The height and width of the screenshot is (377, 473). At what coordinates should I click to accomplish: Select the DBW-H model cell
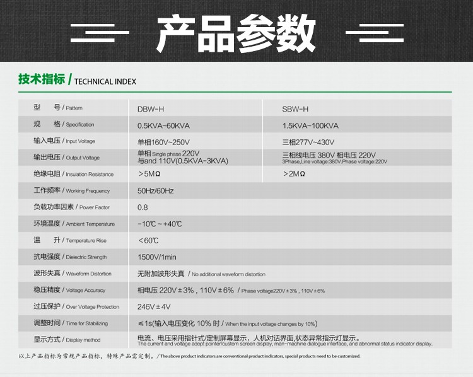[151, 108]
